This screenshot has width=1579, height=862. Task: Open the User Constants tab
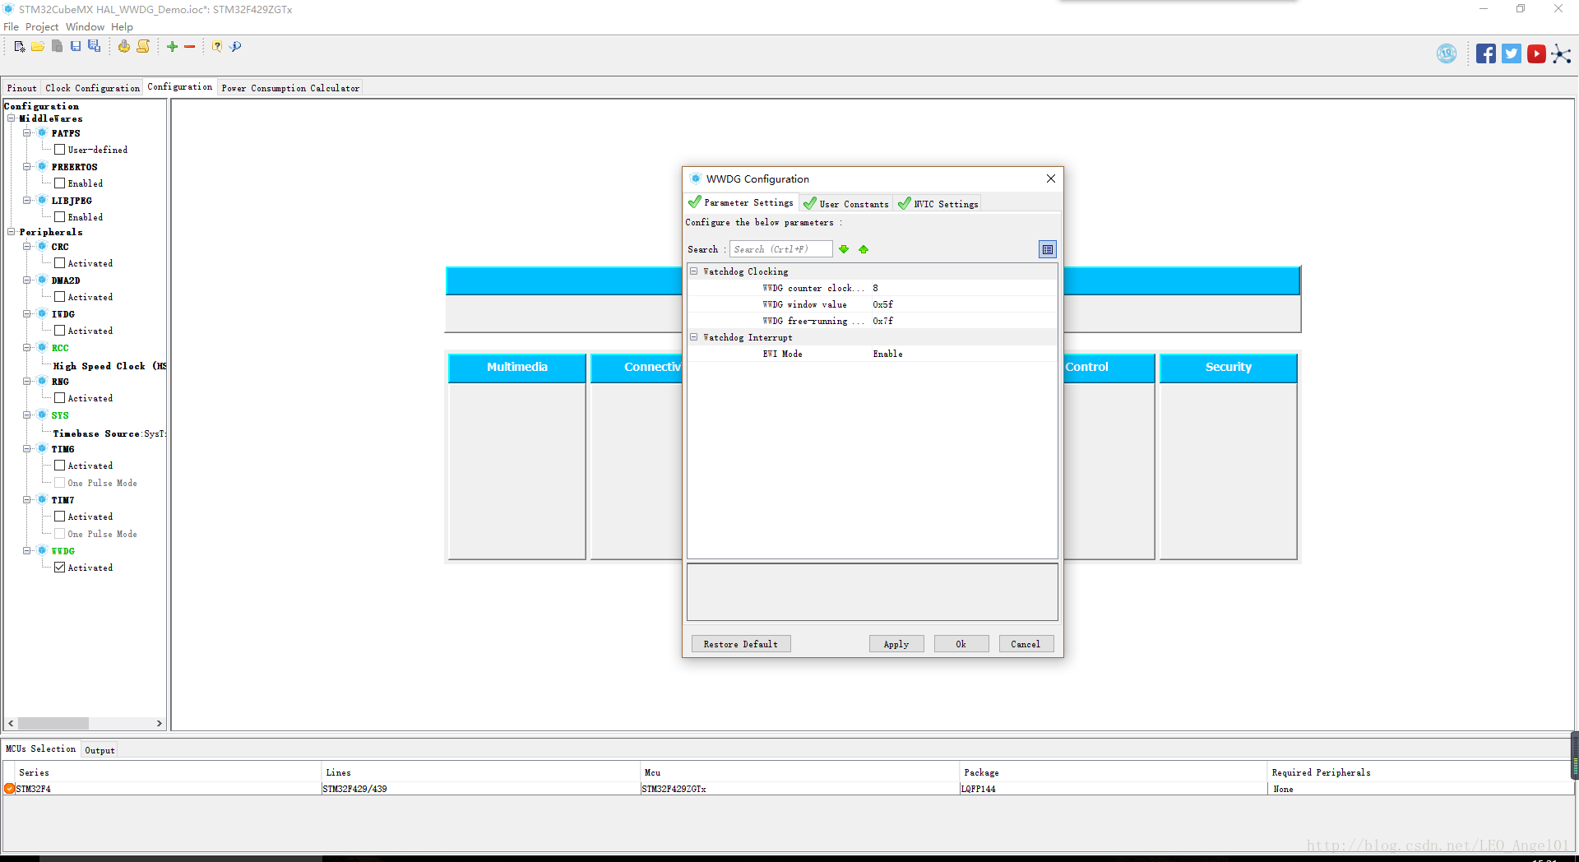846,203
